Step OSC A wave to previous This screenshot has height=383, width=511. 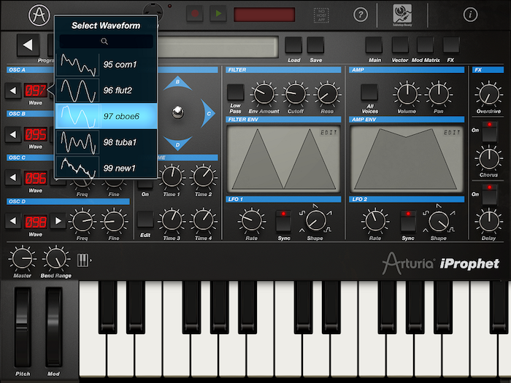tap(13, 90)
